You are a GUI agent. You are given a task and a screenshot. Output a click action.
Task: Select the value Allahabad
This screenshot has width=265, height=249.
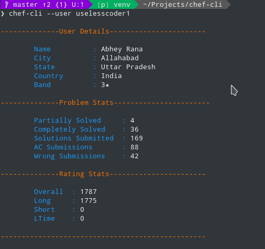[x=120, y=58]
